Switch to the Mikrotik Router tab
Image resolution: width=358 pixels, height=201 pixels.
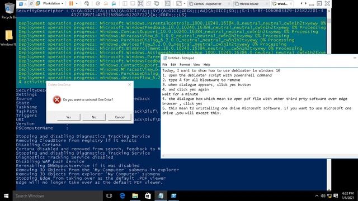click(251, 4)
